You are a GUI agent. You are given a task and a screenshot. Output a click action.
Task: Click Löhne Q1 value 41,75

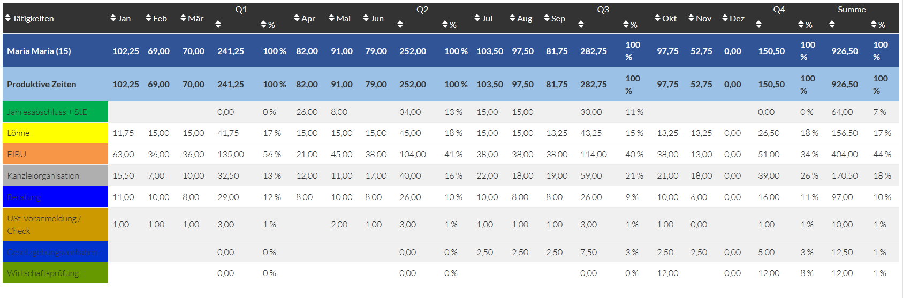coord(228,133)
